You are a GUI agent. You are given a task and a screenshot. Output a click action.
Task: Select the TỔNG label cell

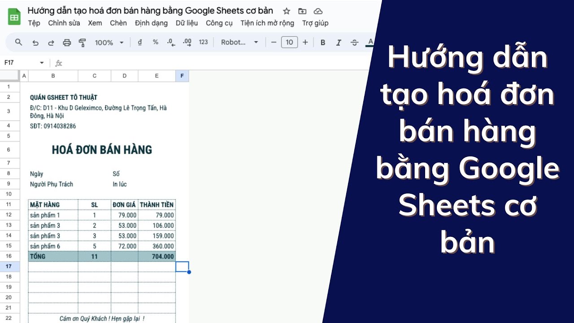[x=53, y=256]
